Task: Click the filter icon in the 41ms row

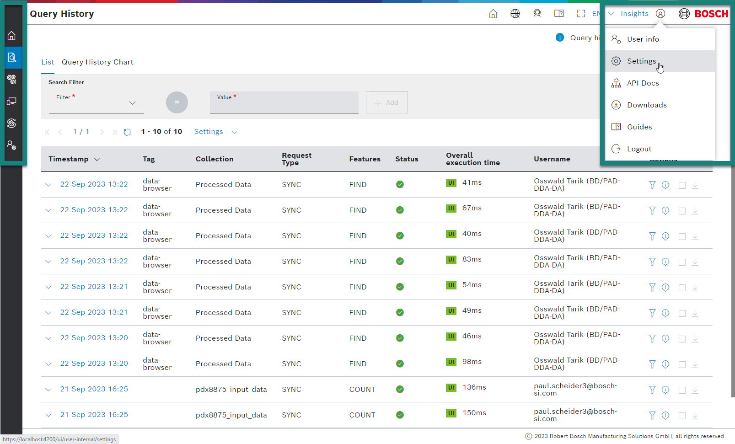Action: tap(652, 185)
